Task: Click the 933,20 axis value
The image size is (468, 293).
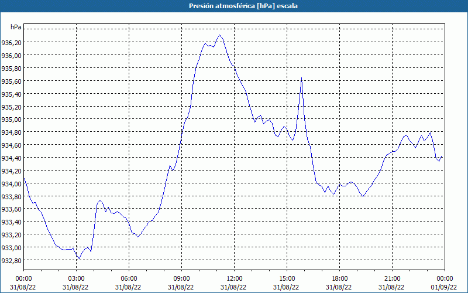Action: point(11,236)
